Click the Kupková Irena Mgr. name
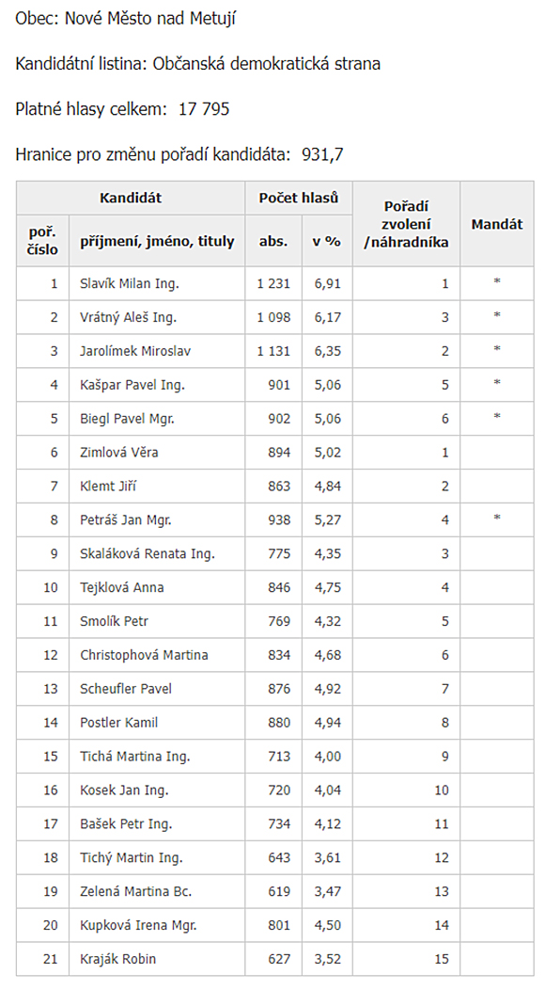 (x=138, y=926)
